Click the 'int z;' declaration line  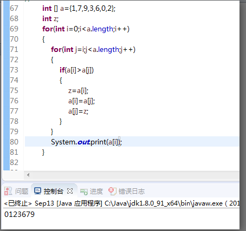pyautogui.click(x=50, y=19)
